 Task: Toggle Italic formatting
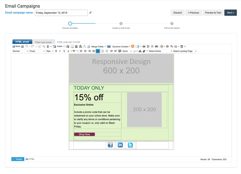coord(60,51)
